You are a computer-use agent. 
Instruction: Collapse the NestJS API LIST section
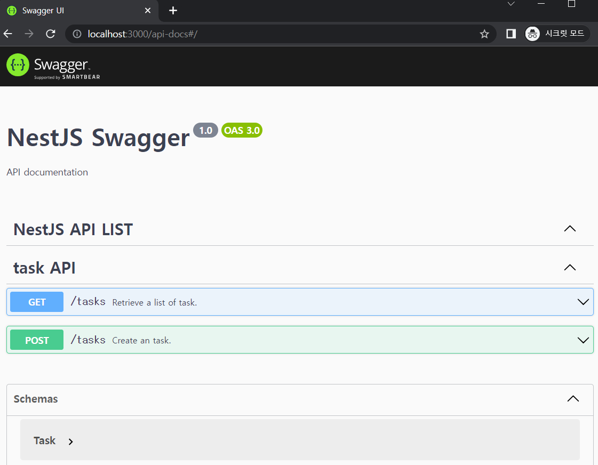point(570,229)
